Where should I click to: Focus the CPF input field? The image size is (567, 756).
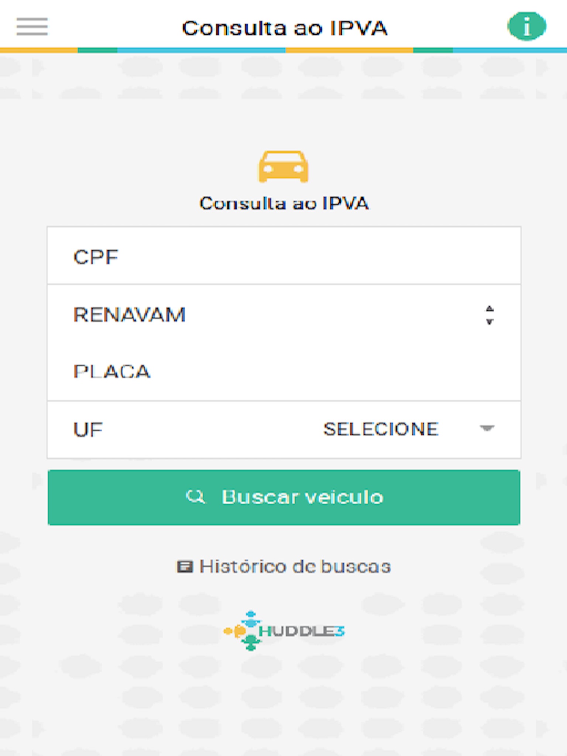click(283, 256)
